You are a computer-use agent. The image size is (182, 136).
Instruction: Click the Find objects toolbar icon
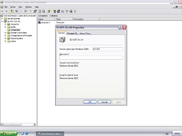click(71, 11)
